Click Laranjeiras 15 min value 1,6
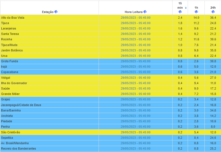Image resolution: width=221 pixels, height=152 pixels. point(180,28)
